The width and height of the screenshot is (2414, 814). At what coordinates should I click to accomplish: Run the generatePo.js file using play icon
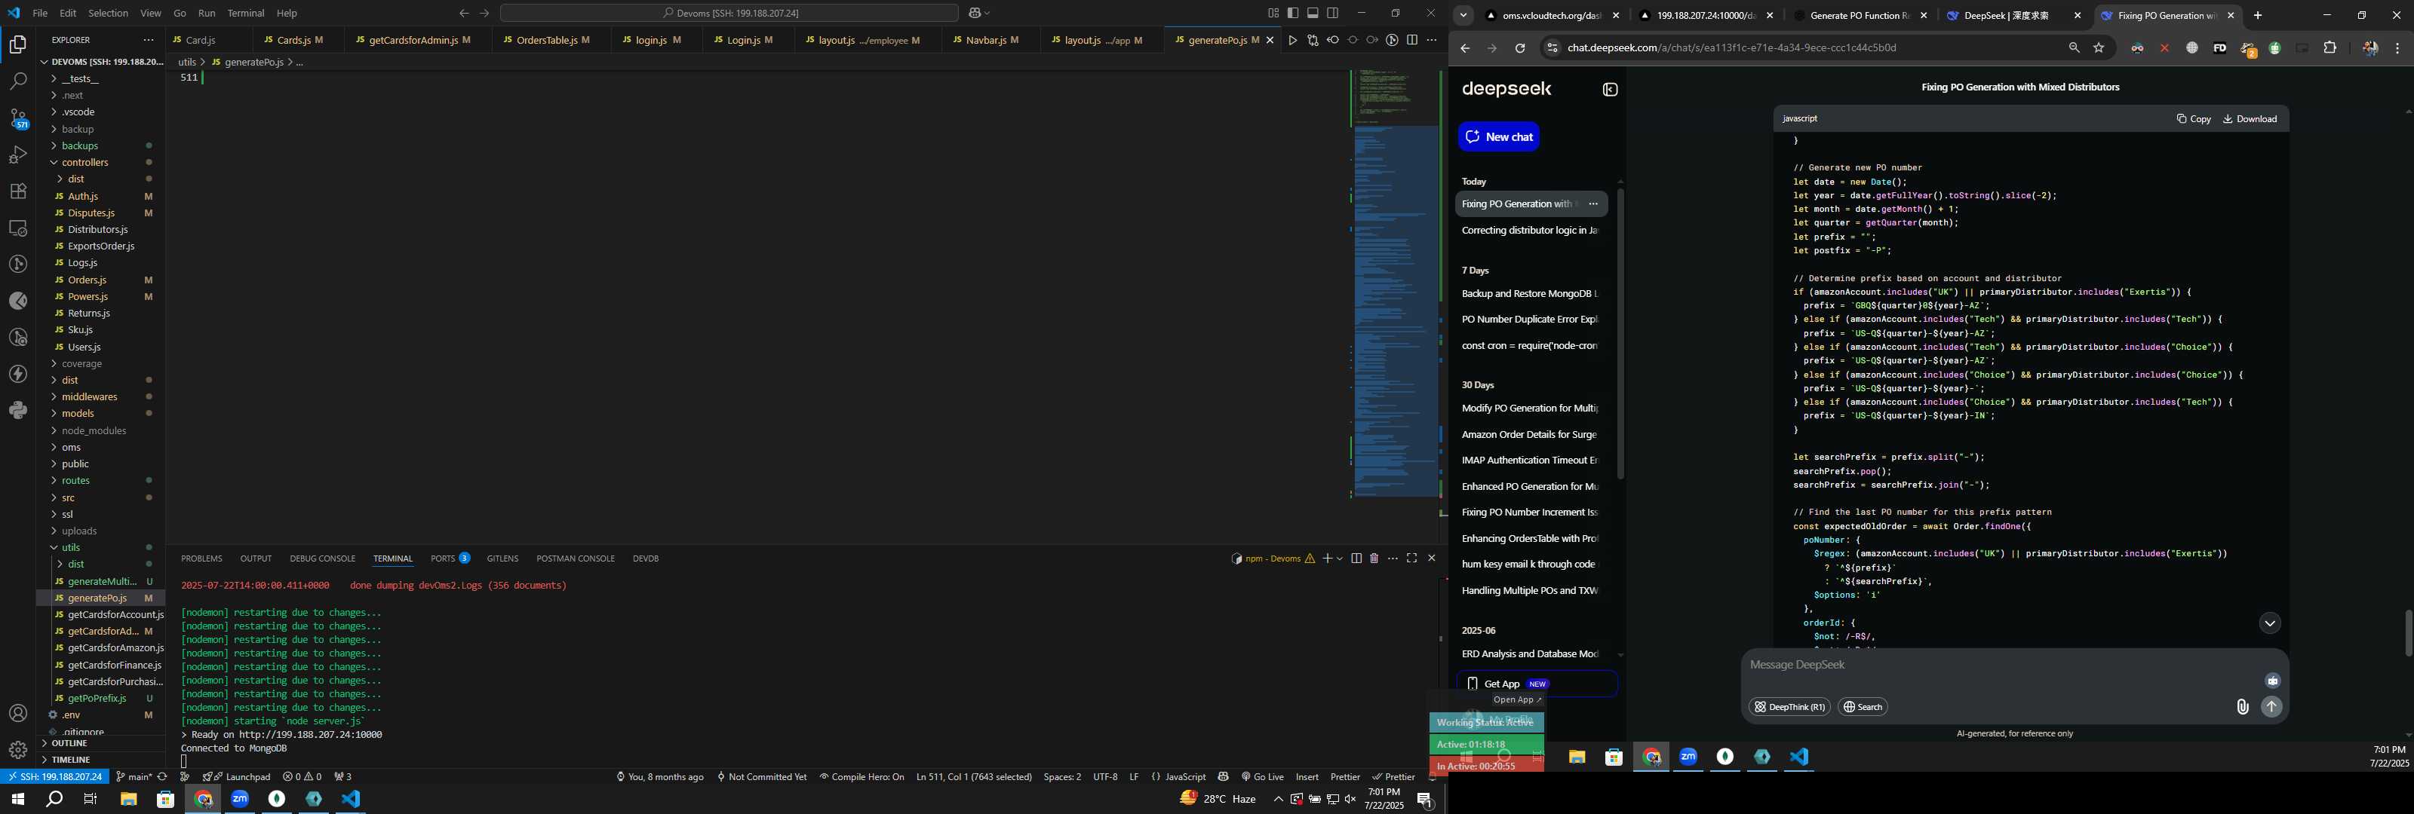coord(1292,40)
